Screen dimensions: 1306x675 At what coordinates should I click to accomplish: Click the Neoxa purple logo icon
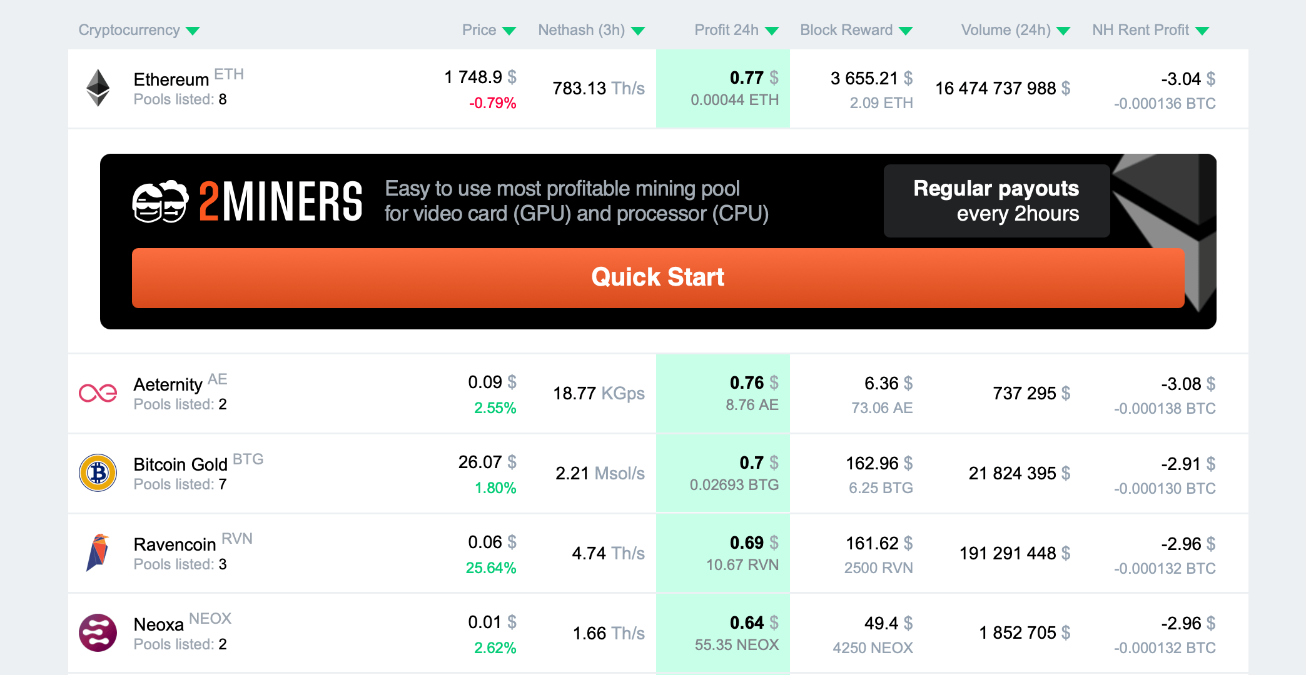click(98, 632)
